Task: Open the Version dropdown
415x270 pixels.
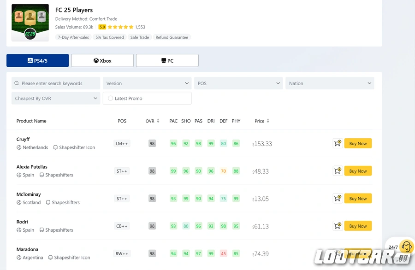Action: point(147,83)
